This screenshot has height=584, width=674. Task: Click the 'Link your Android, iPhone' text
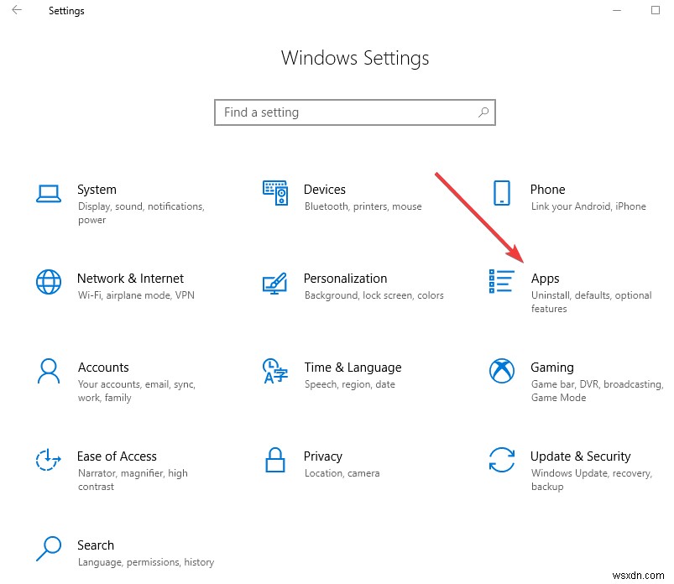click(x=588, y=206)
